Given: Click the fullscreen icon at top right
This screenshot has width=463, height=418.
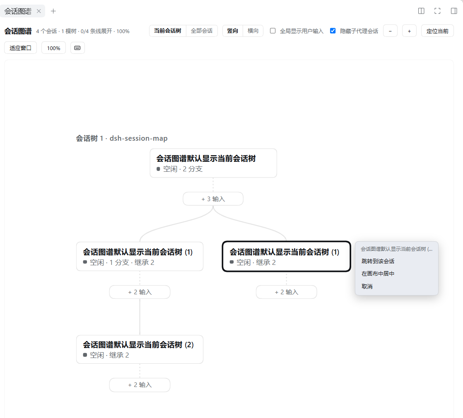Looking at the screenshot, I should [x=437, y=11].
